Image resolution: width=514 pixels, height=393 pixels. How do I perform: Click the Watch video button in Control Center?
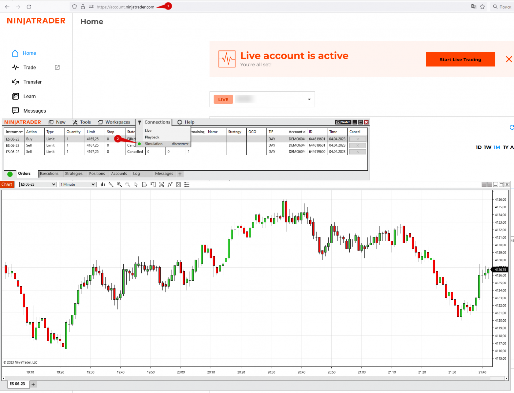click(x=343, y=122)
